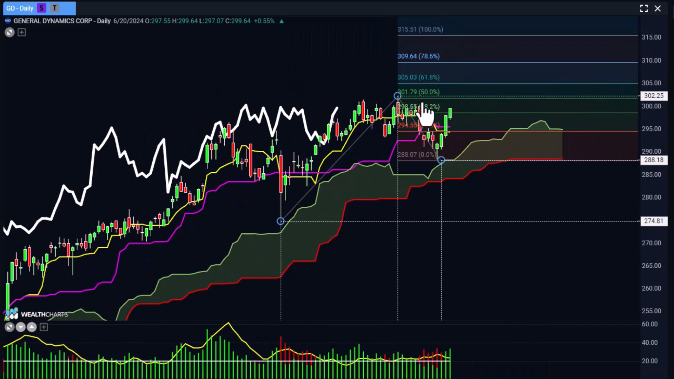The width and height of the screenshot is (674, 379).
Task: Click the GD company logo icon
Action: click(x=8, y=21)
